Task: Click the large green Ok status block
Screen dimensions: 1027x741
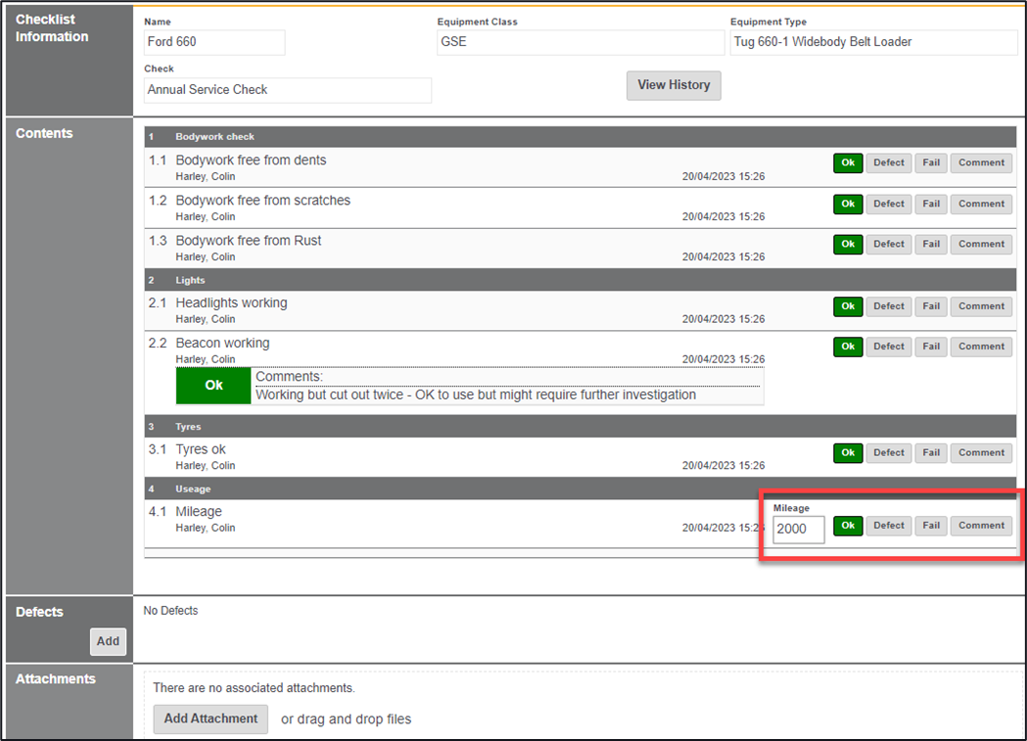Action: pos(213,386)
